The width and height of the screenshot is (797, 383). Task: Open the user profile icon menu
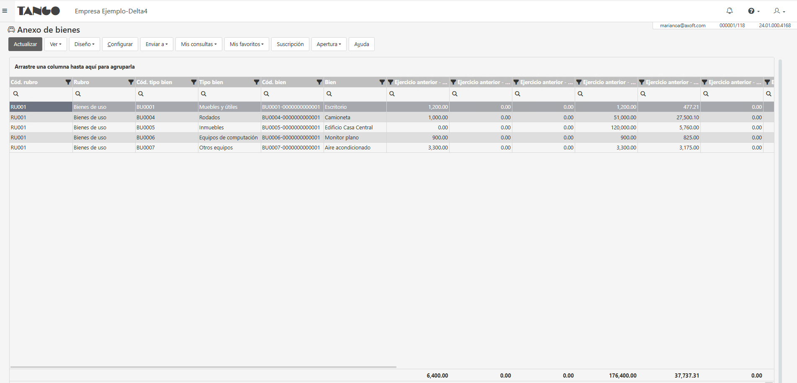(779, 11)
